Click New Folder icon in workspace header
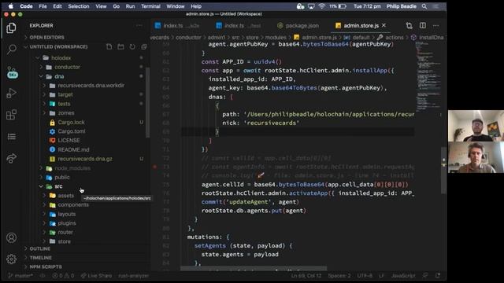Screen dimensions: 504x283 click(x=120, y=47)
